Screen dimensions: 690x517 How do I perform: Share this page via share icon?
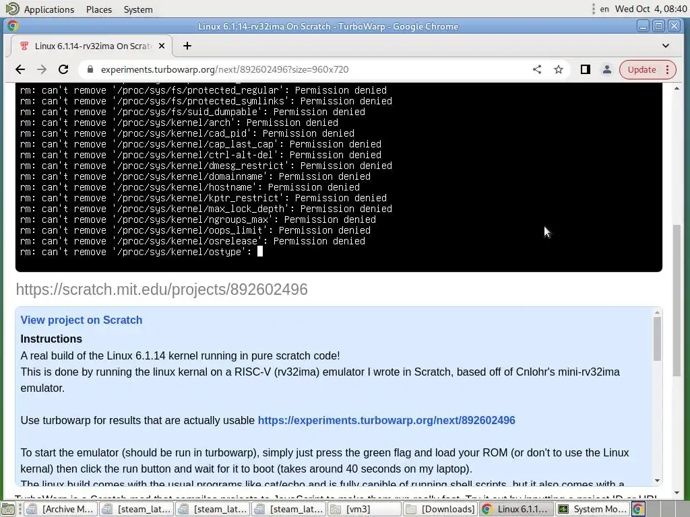point(537,69)
